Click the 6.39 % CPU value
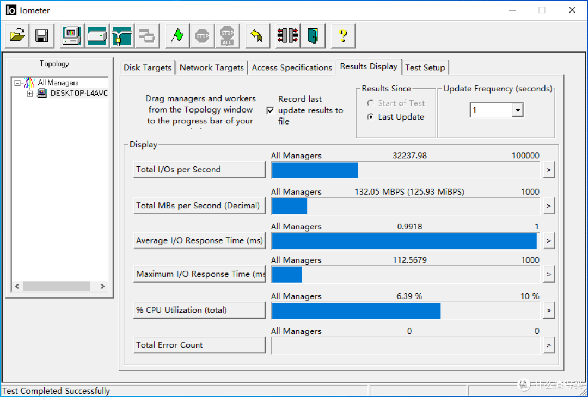Screen dimensions: 588x397 [x=409, y=296]
